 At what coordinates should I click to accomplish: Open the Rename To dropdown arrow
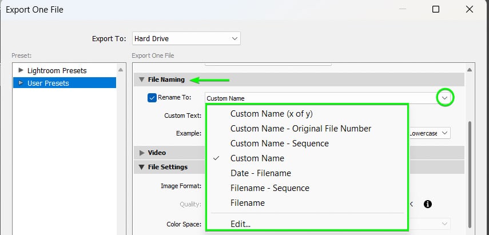pos(445,98)
